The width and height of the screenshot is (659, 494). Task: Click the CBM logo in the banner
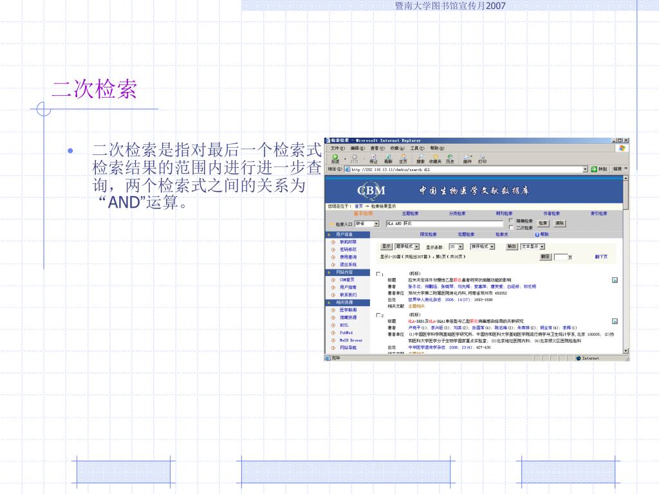tap(371, 190)
